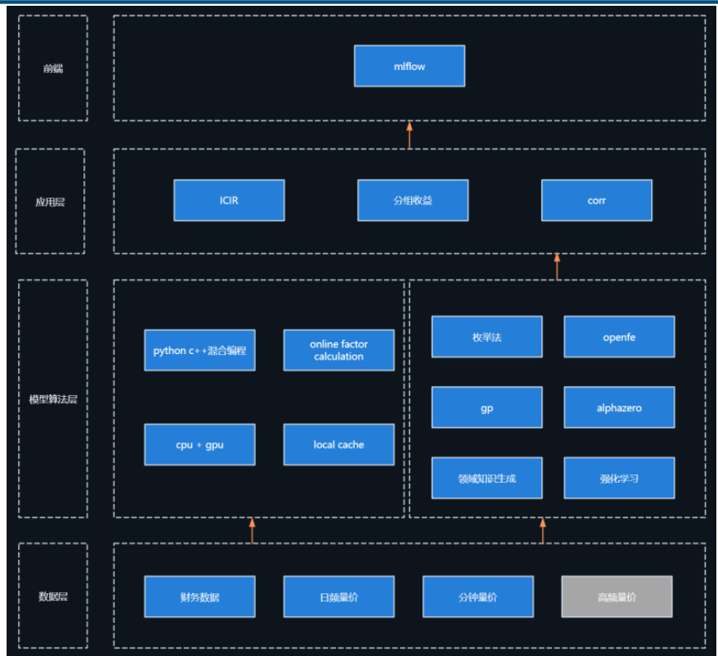718x656 pixels.
Task: Click the 分组收益 box
Action: (413, 201)
